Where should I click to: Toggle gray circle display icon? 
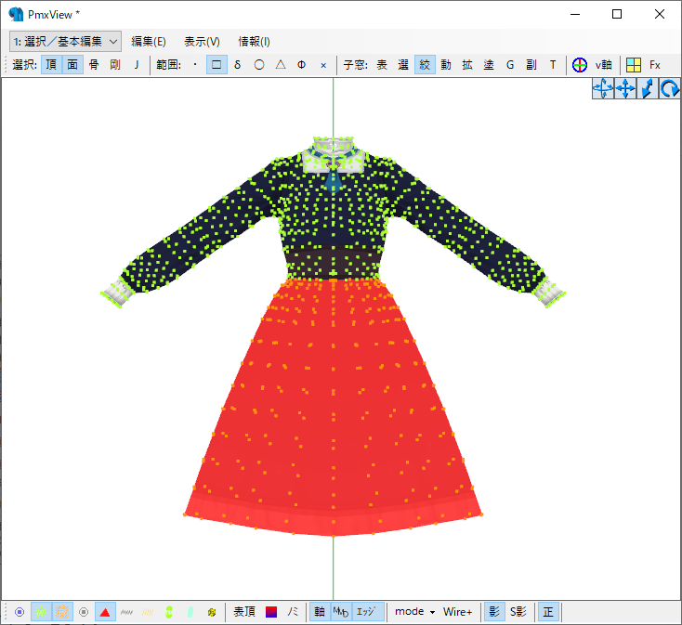click(84, 612)
